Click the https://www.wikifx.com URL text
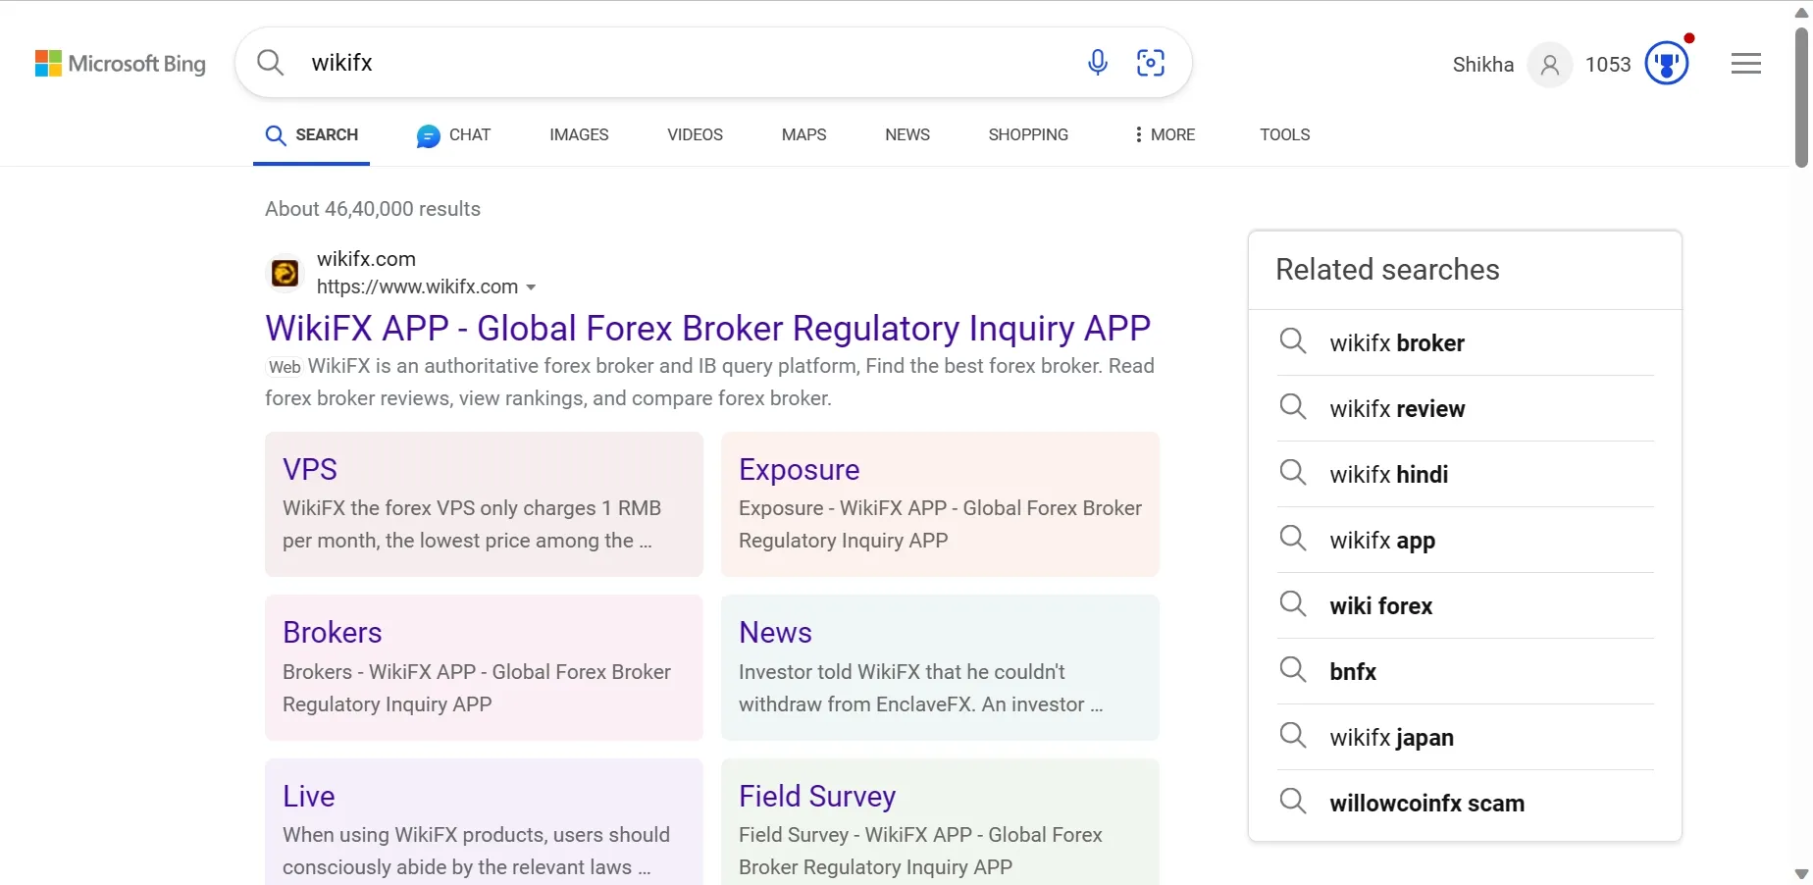 [x=417, y=286]
